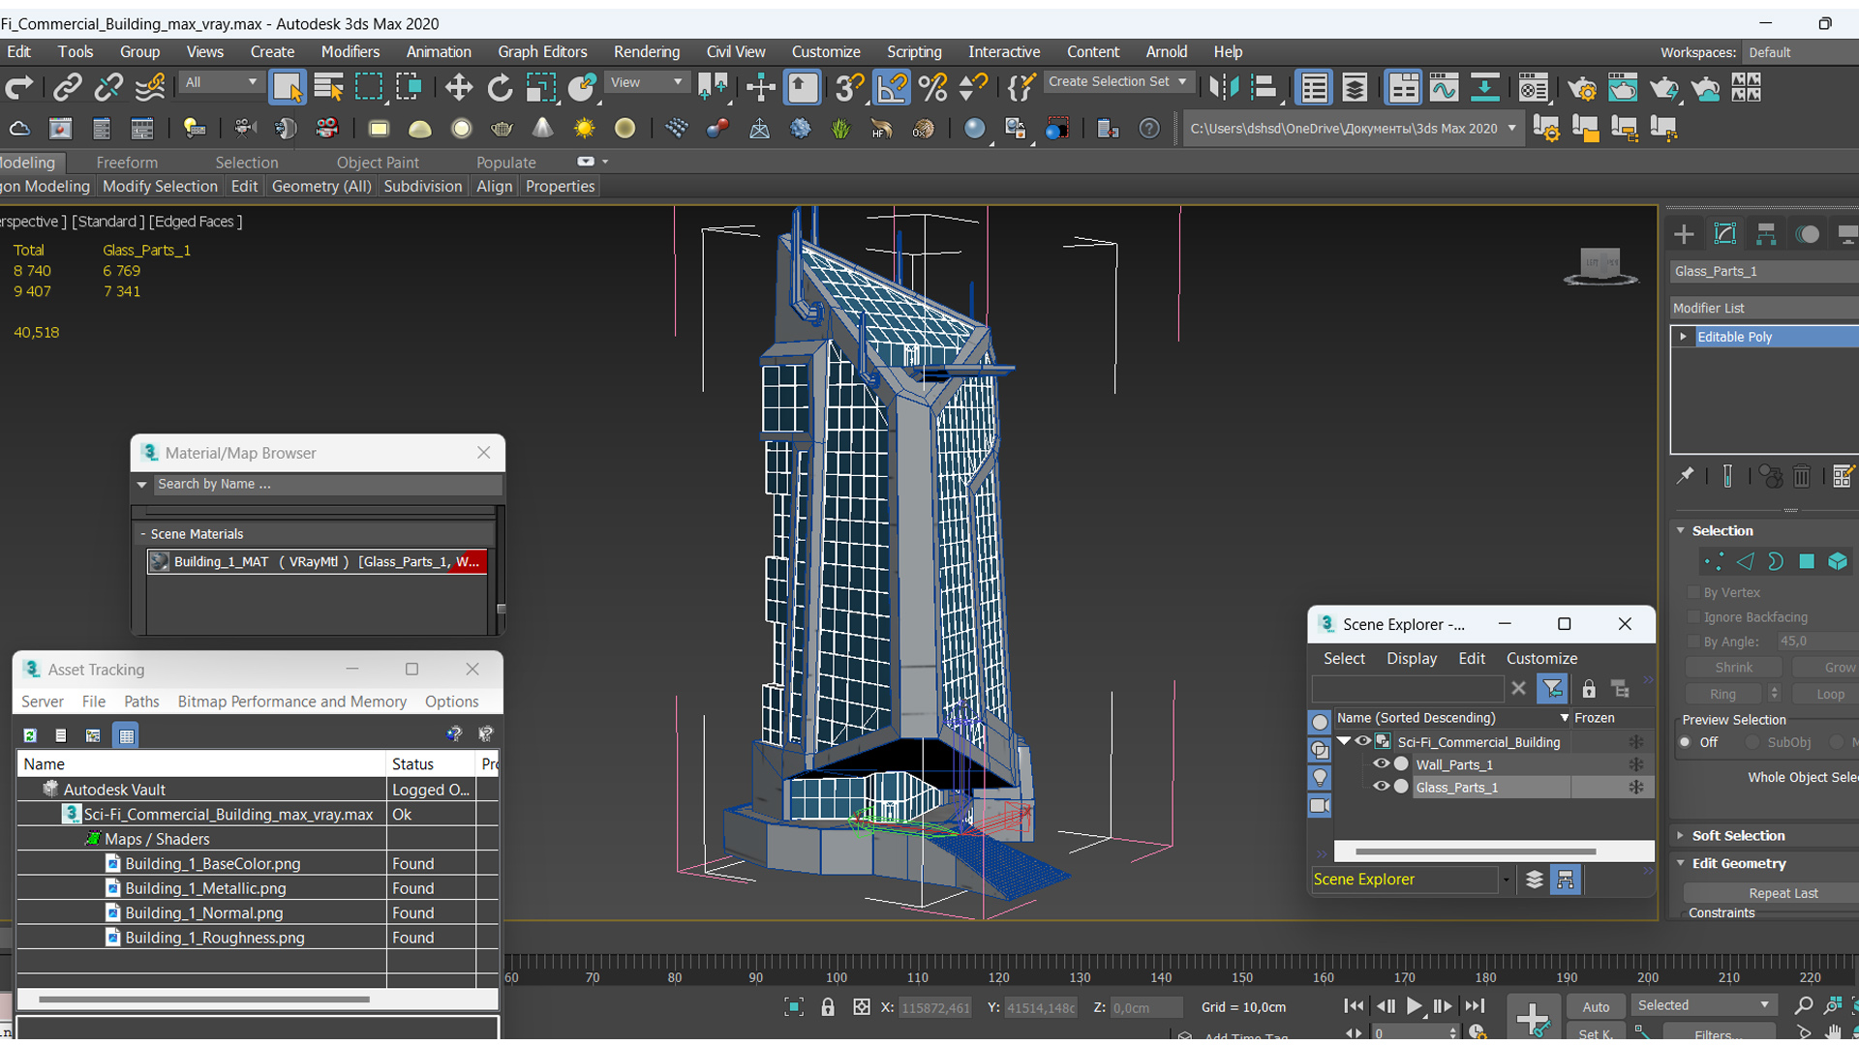
Task: Open Graph Editors menu
Action: [542, 52]
